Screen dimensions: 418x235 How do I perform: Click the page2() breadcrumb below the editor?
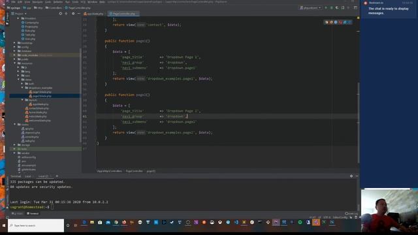pyautogui.click(x=151, y=171)
